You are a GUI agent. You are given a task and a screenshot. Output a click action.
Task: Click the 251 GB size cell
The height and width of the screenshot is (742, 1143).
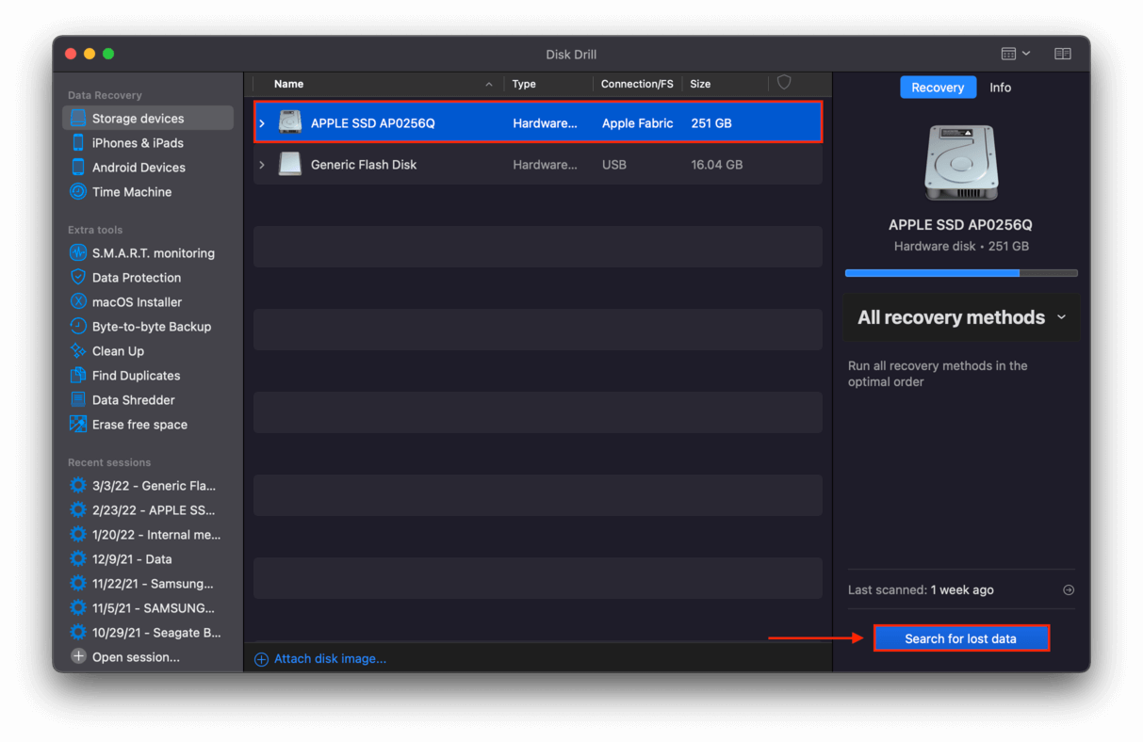click(710, 123)
